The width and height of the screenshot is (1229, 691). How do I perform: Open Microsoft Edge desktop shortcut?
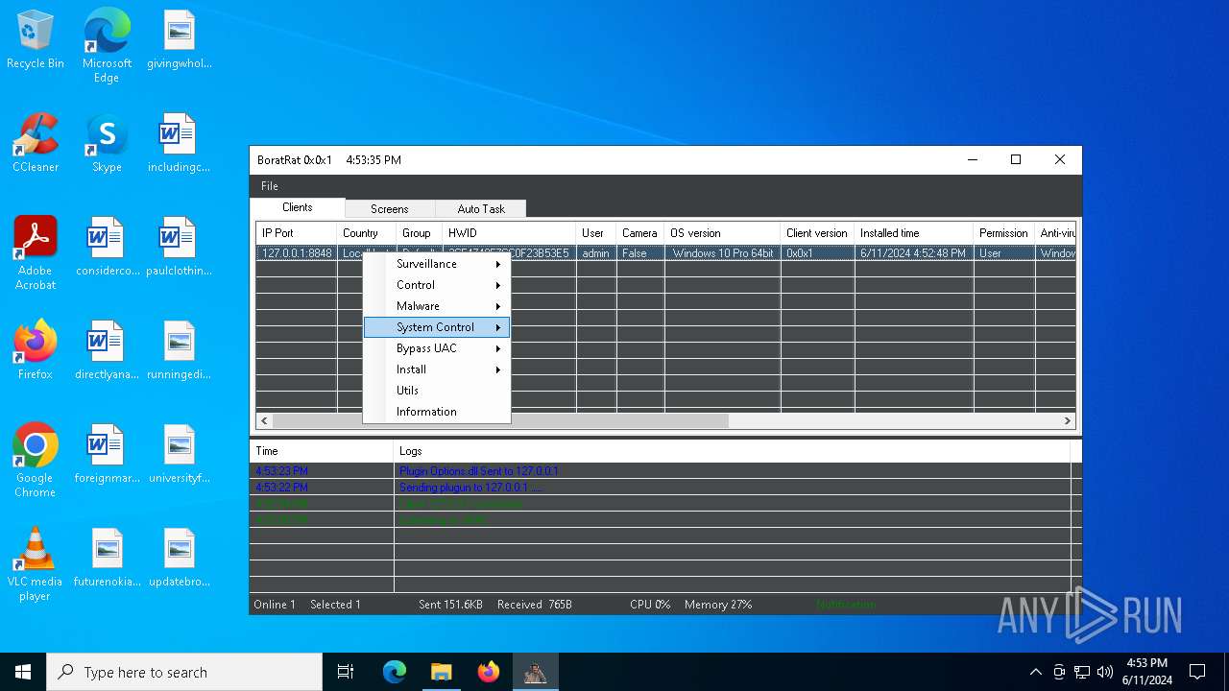click(x=107, y=46)
